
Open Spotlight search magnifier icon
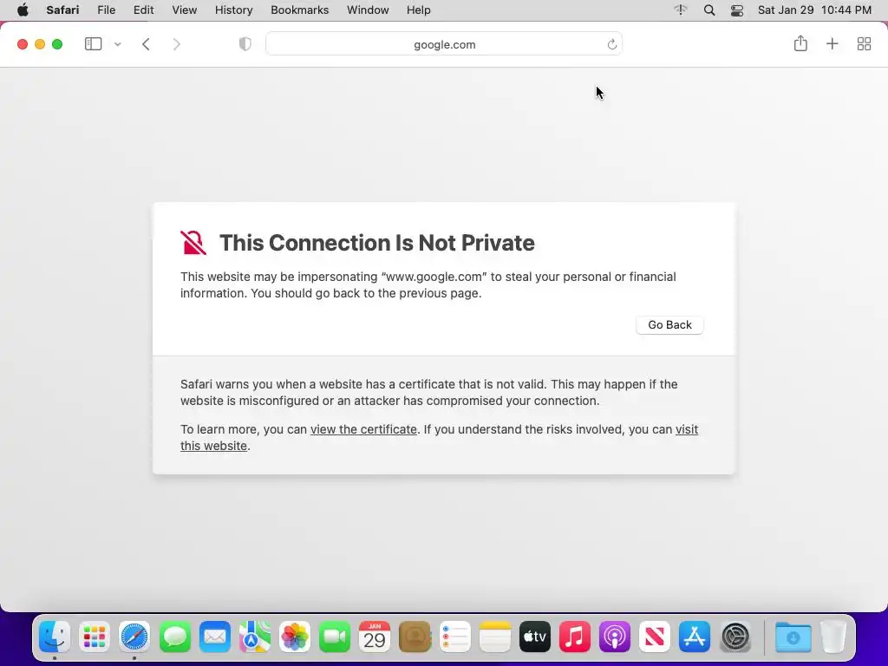[x=709, y=10]
